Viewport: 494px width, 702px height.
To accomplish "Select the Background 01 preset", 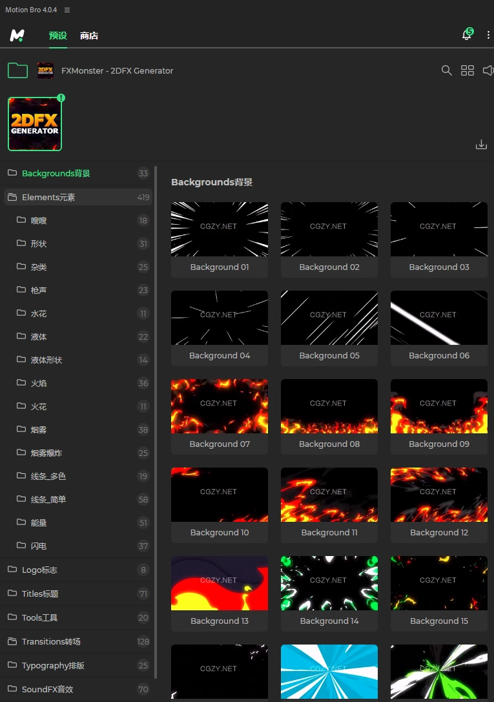I will (x=220, y=240).
